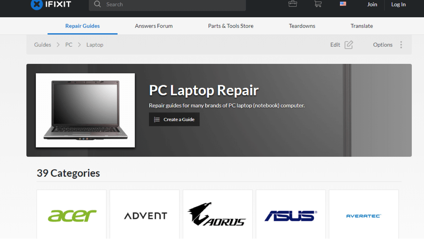
Task: Select the US flag region icon
Action: 343,4
